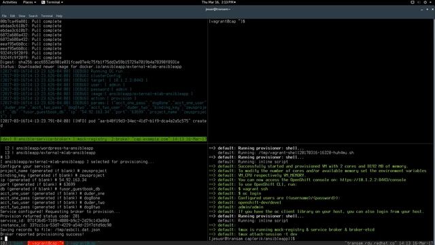Screen dimensions: 435x245
Task: Click the Provision returned status code 201 line
Action: coord(40,216)
